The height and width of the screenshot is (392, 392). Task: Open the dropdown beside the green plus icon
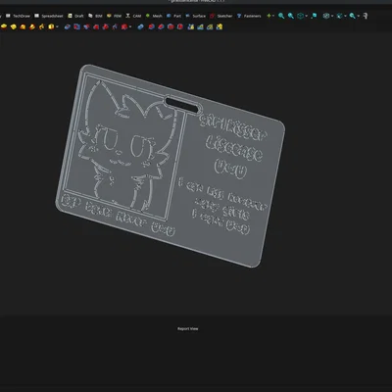click(x=273, y=16)
